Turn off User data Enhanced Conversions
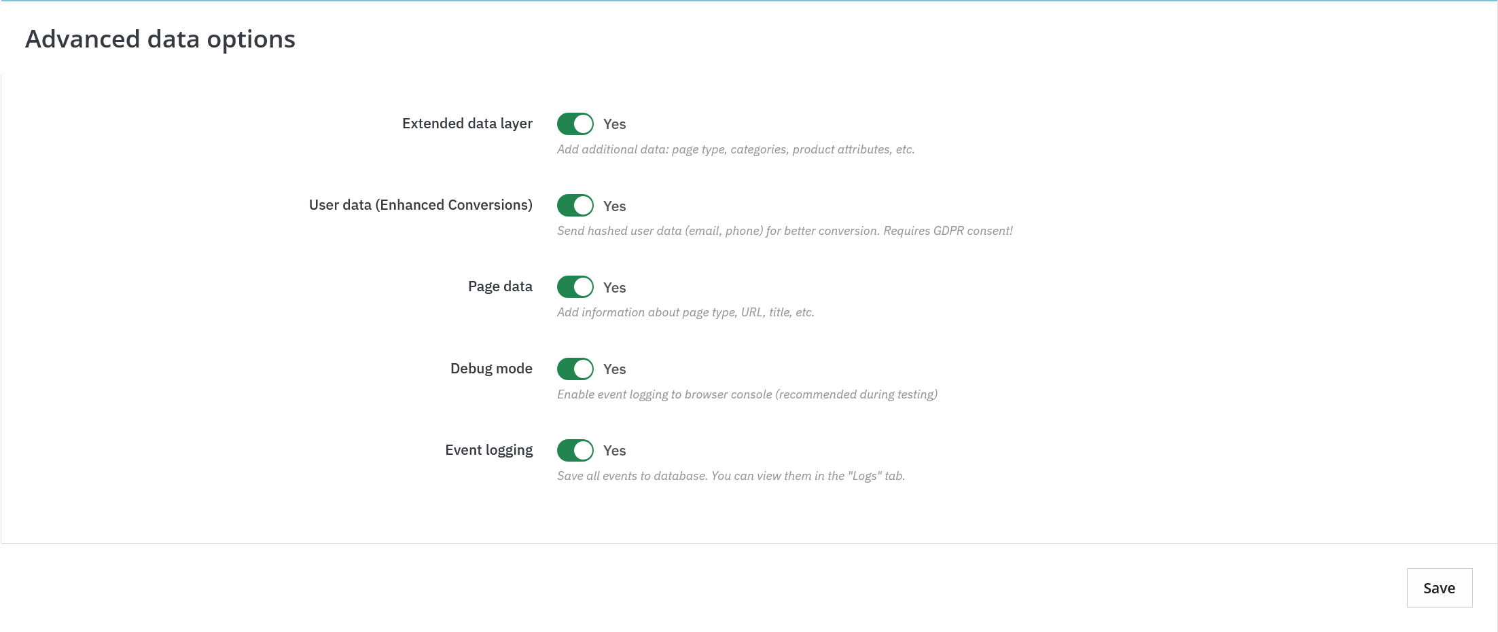The height and width of the screenshot is (632, 1498). pyautogui.click(x=575, y=205)
